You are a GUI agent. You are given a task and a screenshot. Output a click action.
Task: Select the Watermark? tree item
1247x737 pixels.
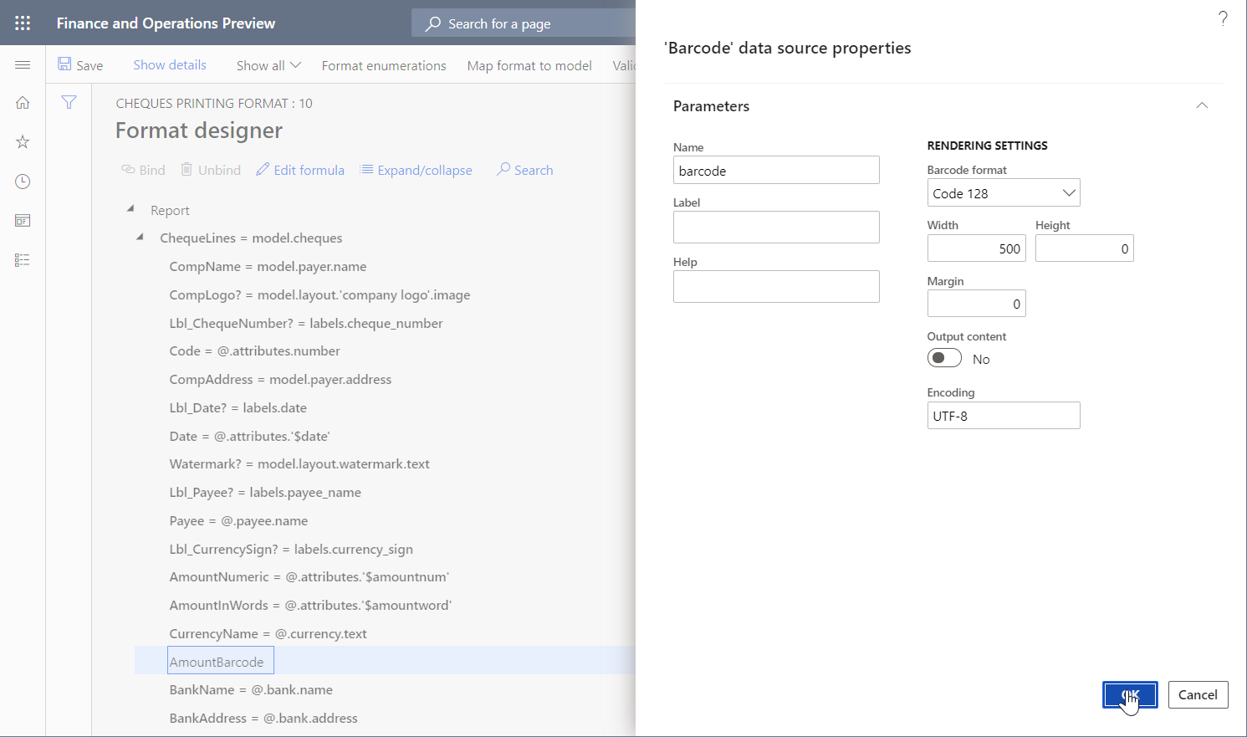pyautogui.click(x=299, y=463)
